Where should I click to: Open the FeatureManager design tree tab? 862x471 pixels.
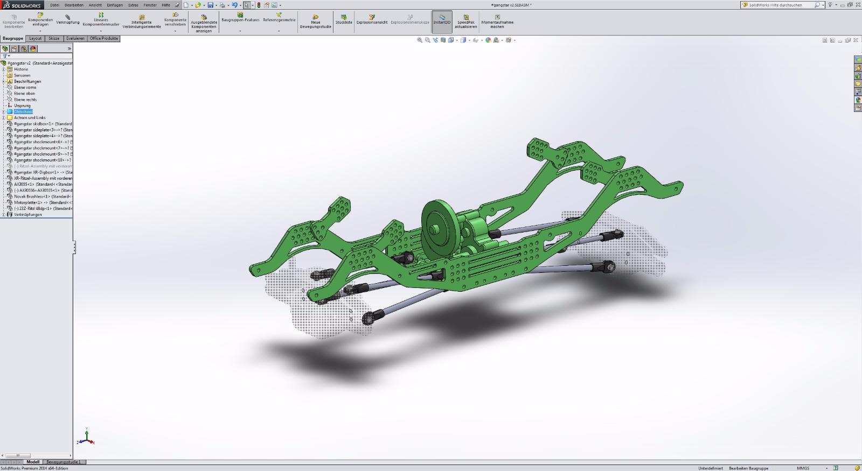coord(5,48)
